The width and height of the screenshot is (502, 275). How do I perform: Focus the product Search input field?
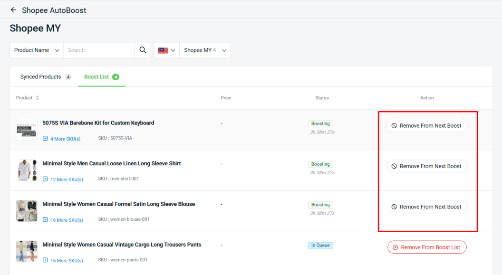(99, 50)
